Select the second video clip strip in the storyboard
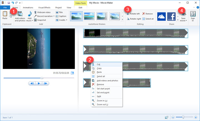The image size is (200, 121). (x=136, y=50)
